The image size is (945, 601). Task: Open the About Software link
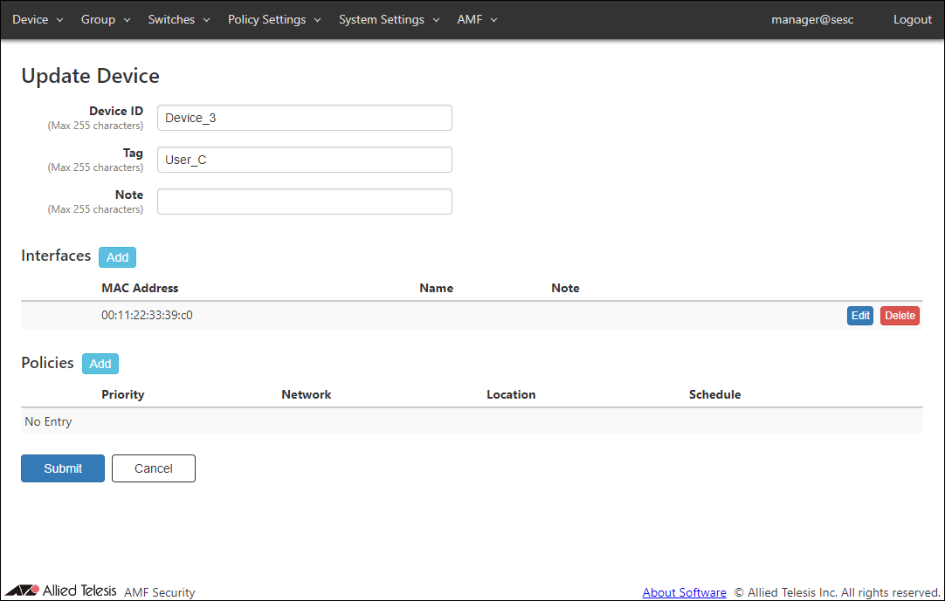684,592
